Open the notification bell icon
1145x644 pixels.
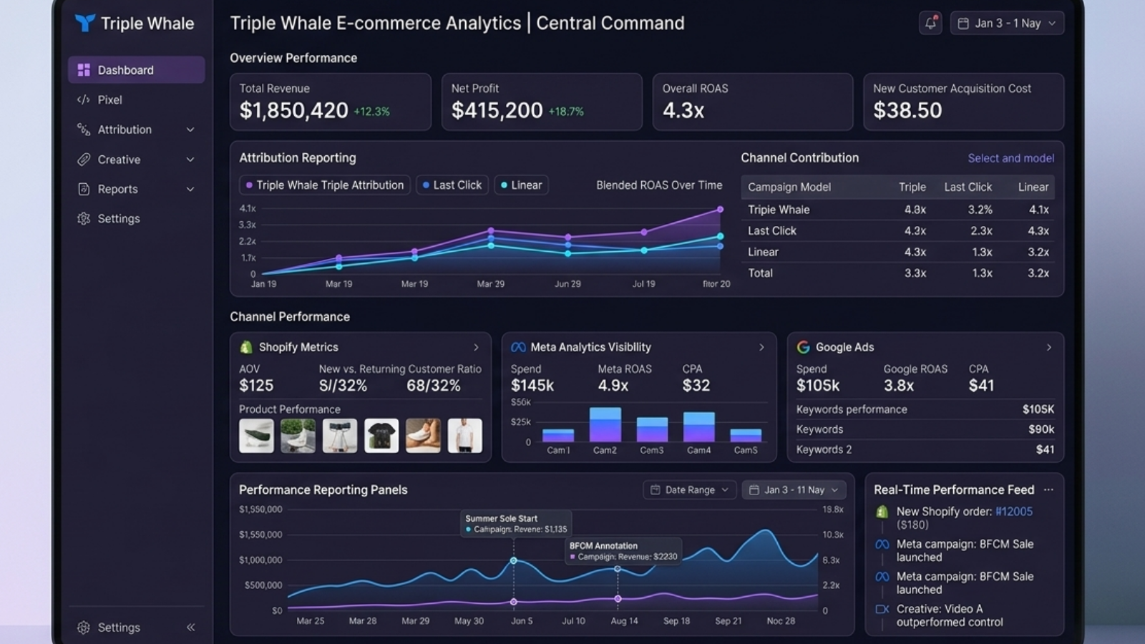pyautogui.click(x=930, y=23)
